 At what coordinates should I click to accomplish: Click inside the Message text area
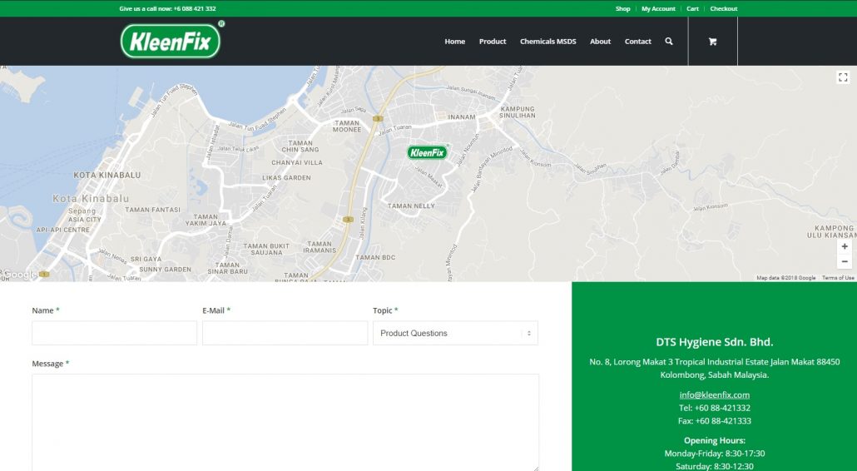coord(285,422)
